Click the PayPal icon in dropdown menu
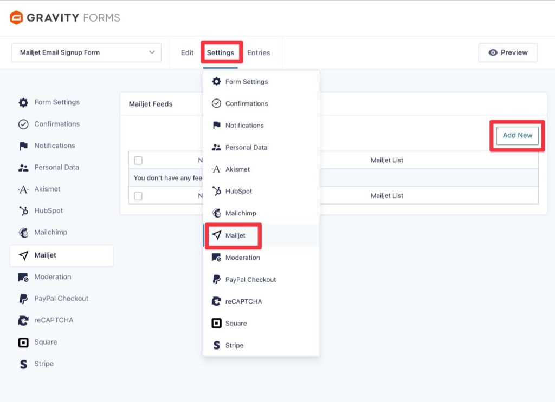Screen dimensions: 555x402 216,279
